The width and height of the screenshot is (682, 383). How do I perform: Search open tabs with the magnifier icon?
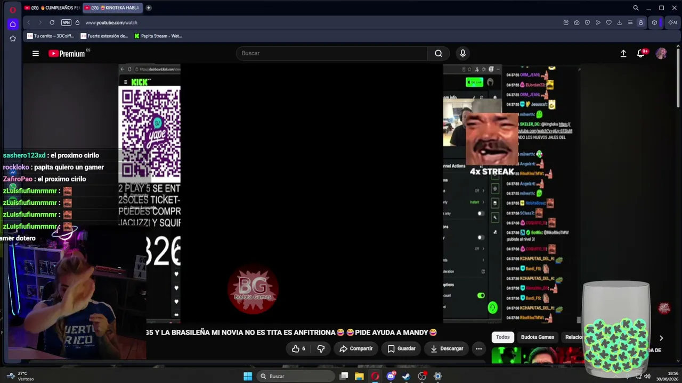pyautogui.click(x=636, y=8)
